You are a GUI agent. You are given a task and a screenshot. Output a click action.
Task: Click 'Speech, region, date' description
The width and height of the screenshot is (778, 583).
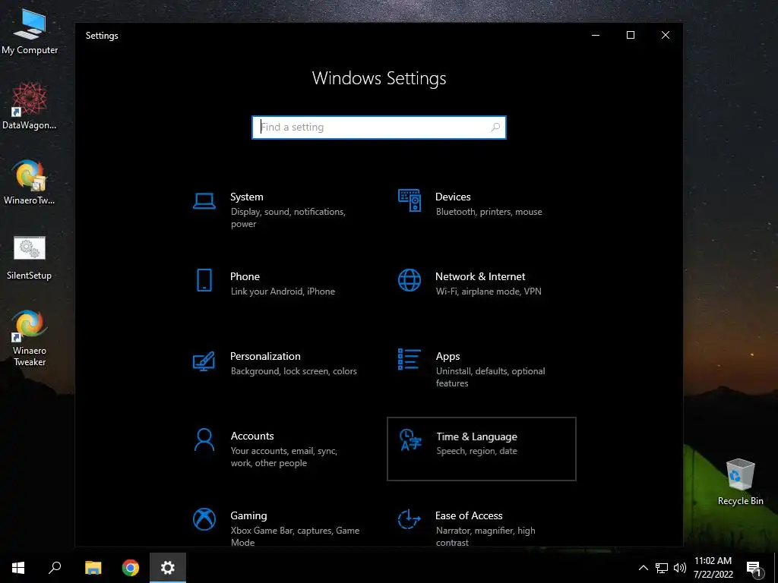tap(476, 451)
